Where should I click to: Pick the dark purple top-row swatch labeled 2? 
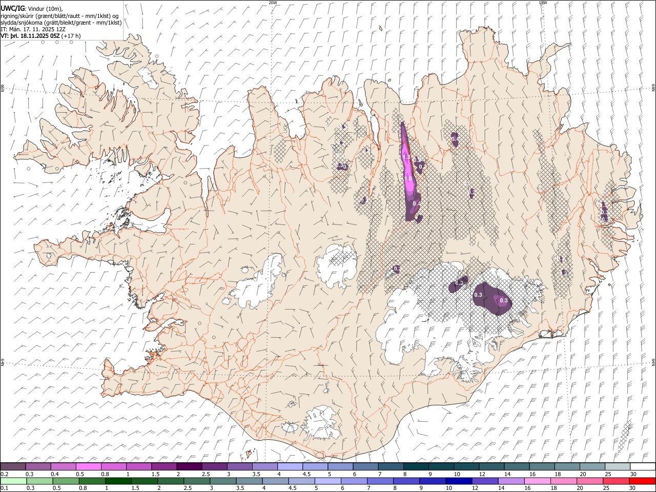click(189, 467)
